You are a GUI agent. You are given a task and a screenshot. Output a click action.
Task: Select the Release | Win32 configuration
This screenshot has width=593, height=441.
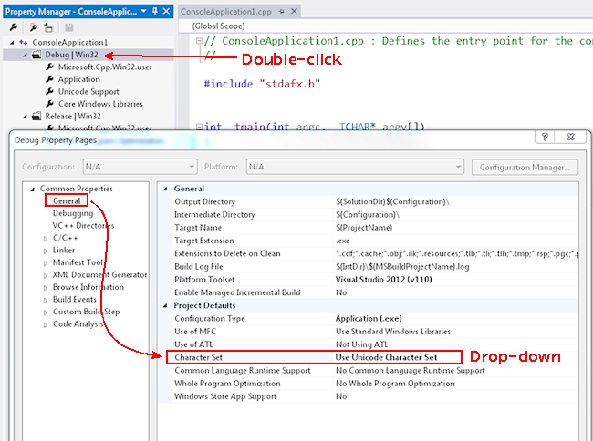click(73, 117)
